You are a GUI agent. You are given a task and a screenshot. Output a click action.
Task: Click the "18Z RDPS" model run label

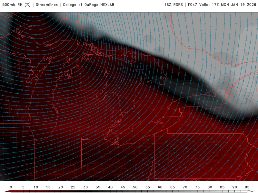pos(174,5)
